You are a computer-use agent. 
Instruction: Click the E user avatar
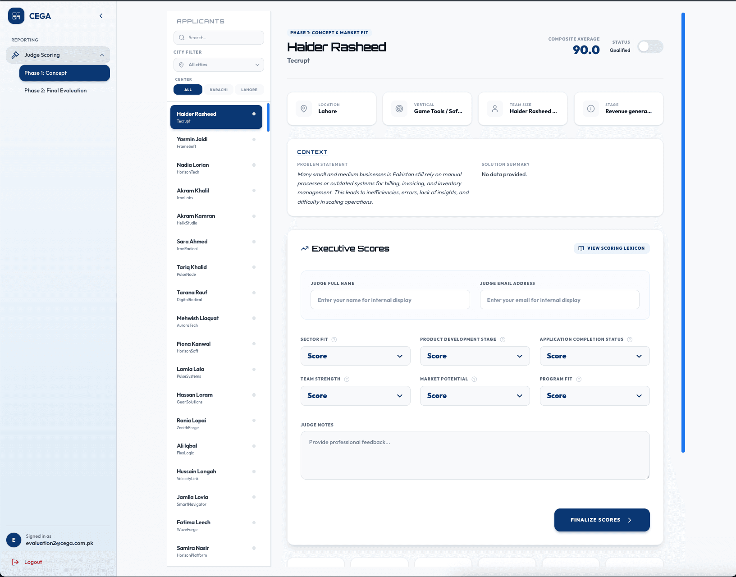(14, 540)
